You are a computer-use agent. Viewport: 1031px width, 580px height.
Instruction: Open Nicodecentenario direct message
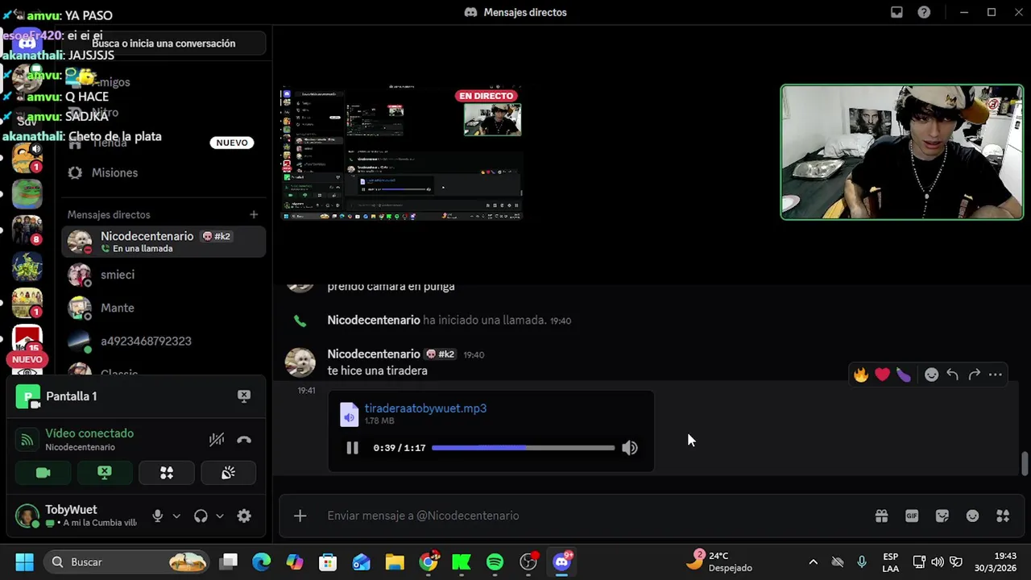click(164, 242)
